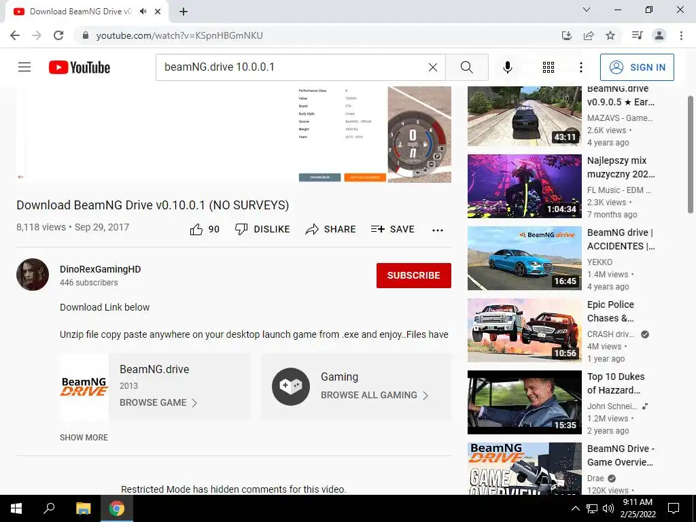
Task: Open Chrome three-dot menu
Action: 681,35
